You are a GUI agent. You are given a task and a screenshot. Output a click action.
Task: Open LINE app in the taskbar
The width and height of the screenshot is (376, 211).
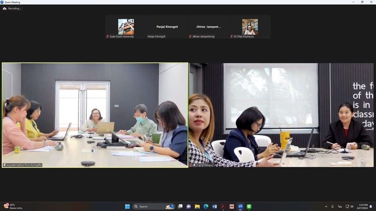249,207
